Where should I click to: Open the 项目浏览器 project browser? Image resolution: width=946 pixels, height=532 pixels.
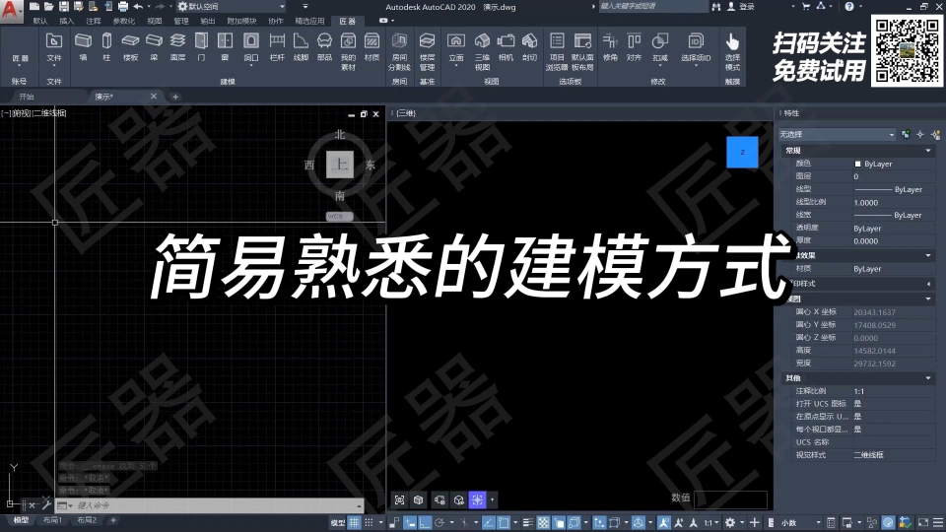[x=557, y=52]
